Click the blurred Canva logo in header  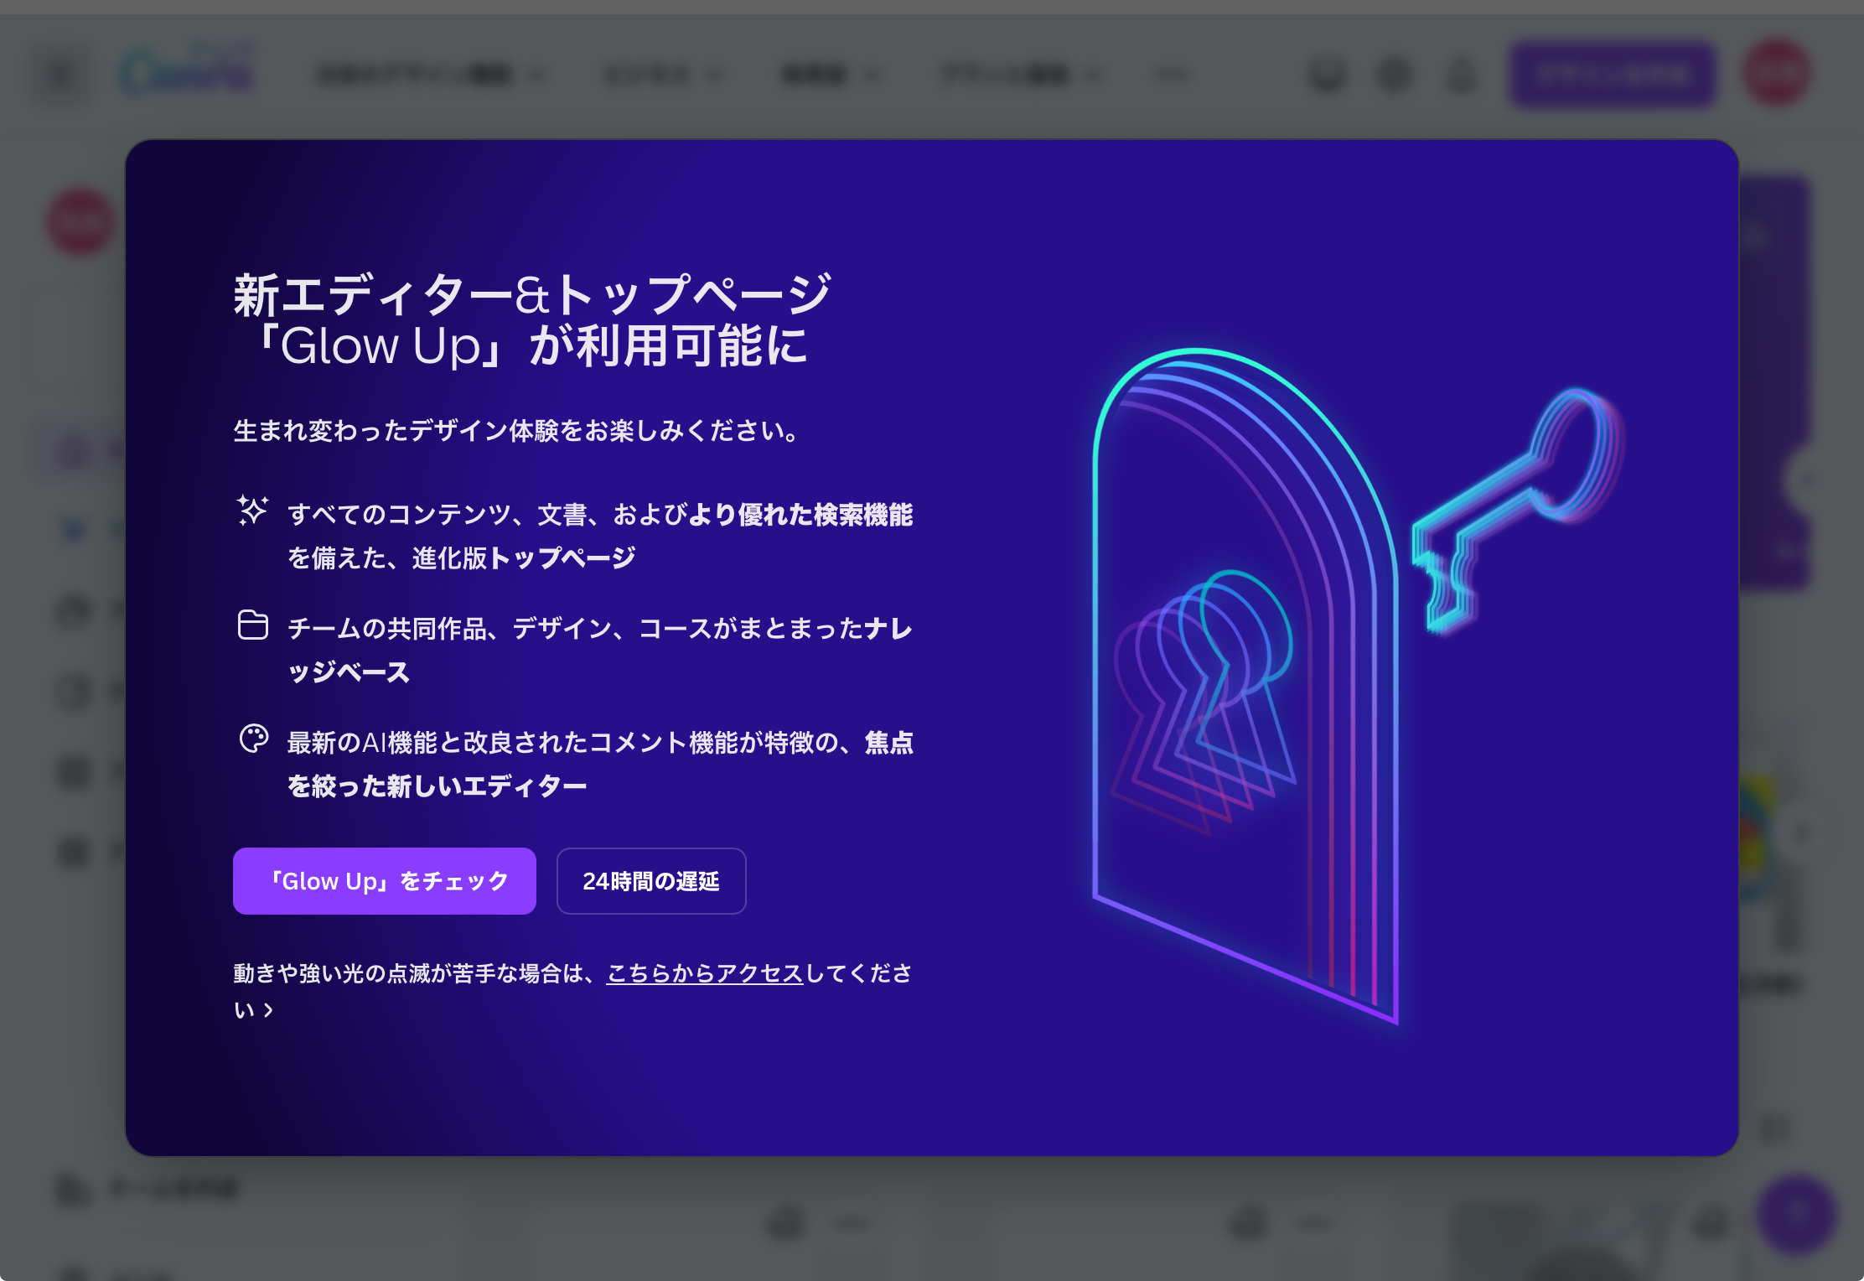click(186, 72)
